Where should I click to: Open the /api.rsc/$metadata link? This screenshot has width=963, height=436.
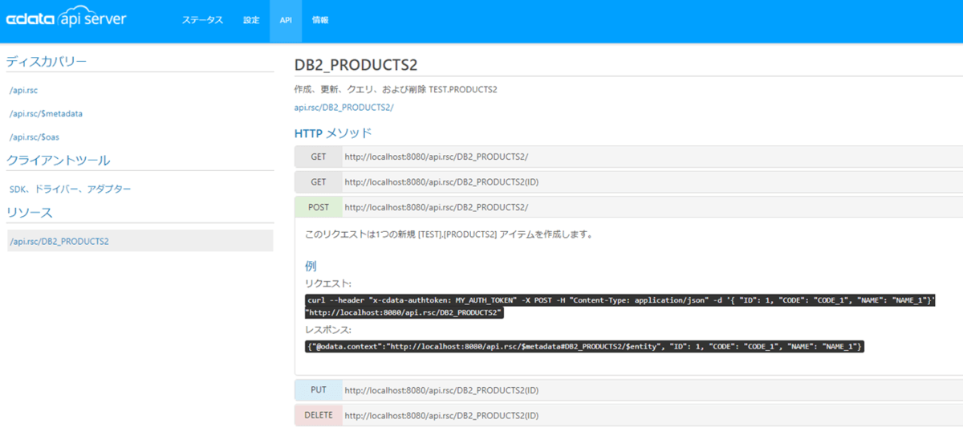coord(46,113)
